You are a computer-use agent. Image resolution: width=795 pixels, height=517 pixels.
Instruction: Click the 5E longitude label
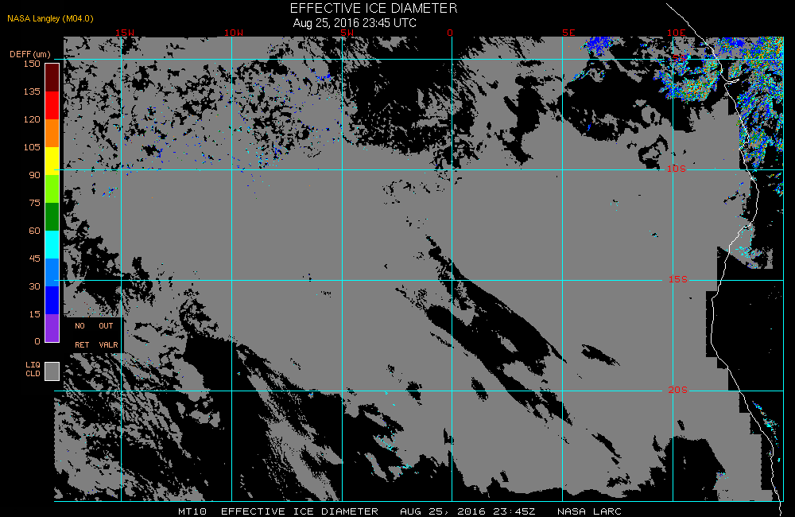point(569,33)
